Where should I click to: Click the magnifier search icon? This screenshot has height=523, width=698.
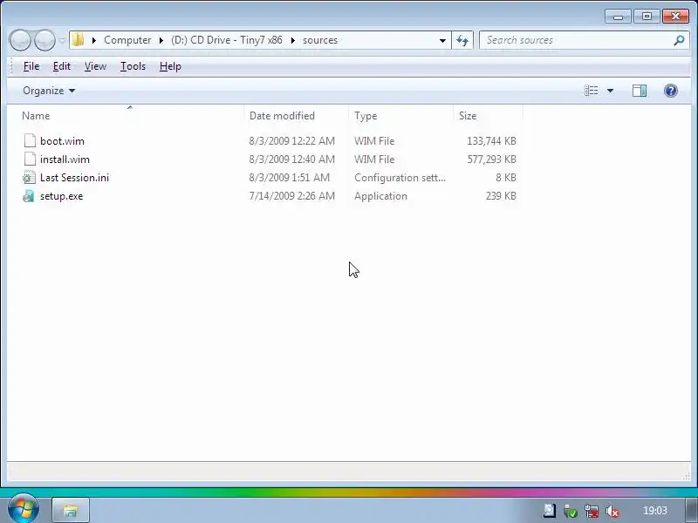679,40
